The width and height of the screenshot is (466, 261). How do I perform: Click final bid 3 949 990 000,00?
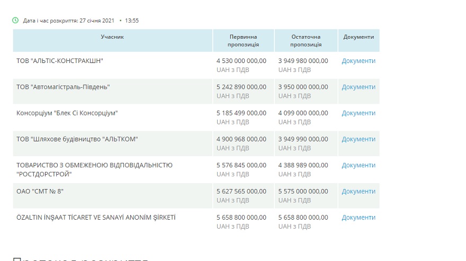point(303,139)
